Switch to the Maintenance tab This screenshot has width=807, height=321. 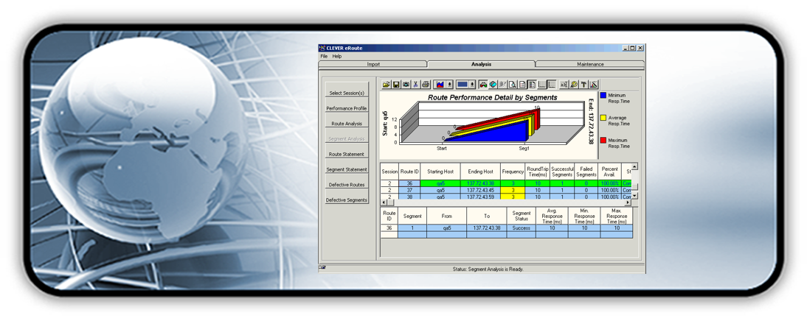pyautogui.click(x=590, y=64)
